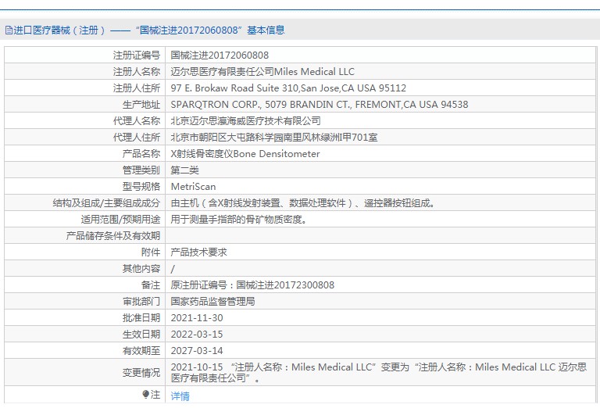The height and width of the screenshot is (408, 600).
Task: Select effective date 2022-03-15
Action: click(x=197, y=335)
